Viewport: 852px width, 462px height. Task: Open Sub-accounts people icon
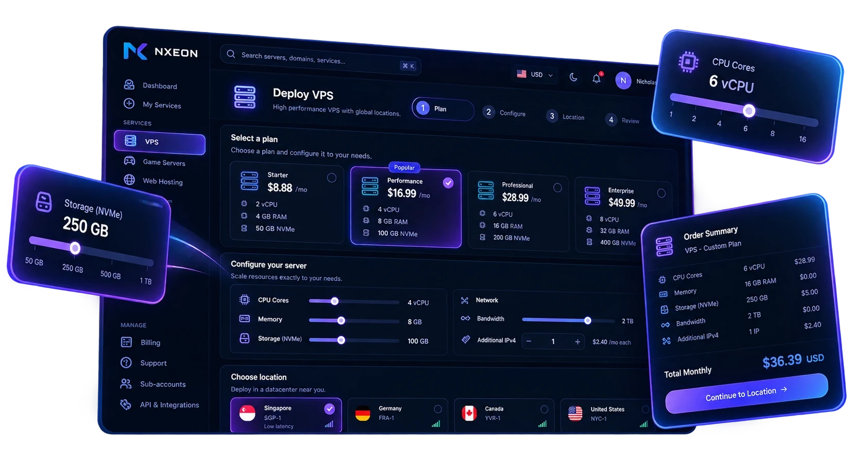tap(126, 384)
